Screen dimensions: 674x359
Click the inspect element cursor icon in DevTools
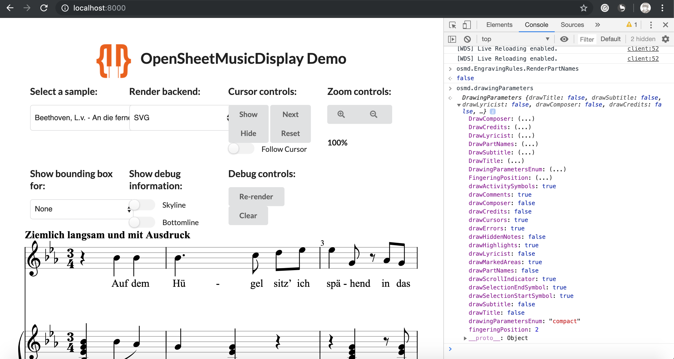[452, 25]
